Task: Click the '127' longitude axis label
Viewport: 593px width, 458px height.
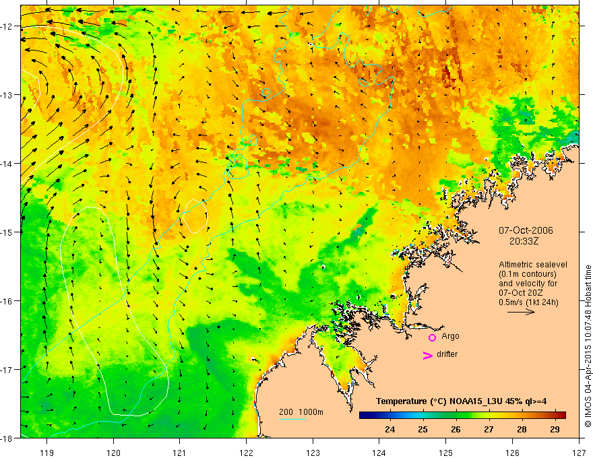Action: 579,453
